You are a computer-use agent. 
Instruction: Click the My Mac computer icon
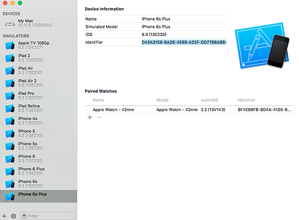10,24
